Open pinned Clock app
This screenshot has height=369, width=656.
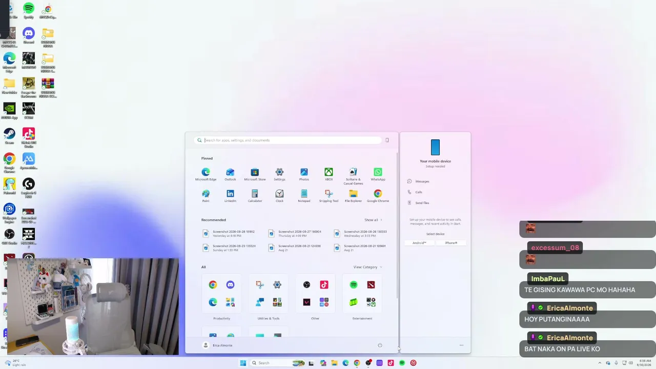279,196
